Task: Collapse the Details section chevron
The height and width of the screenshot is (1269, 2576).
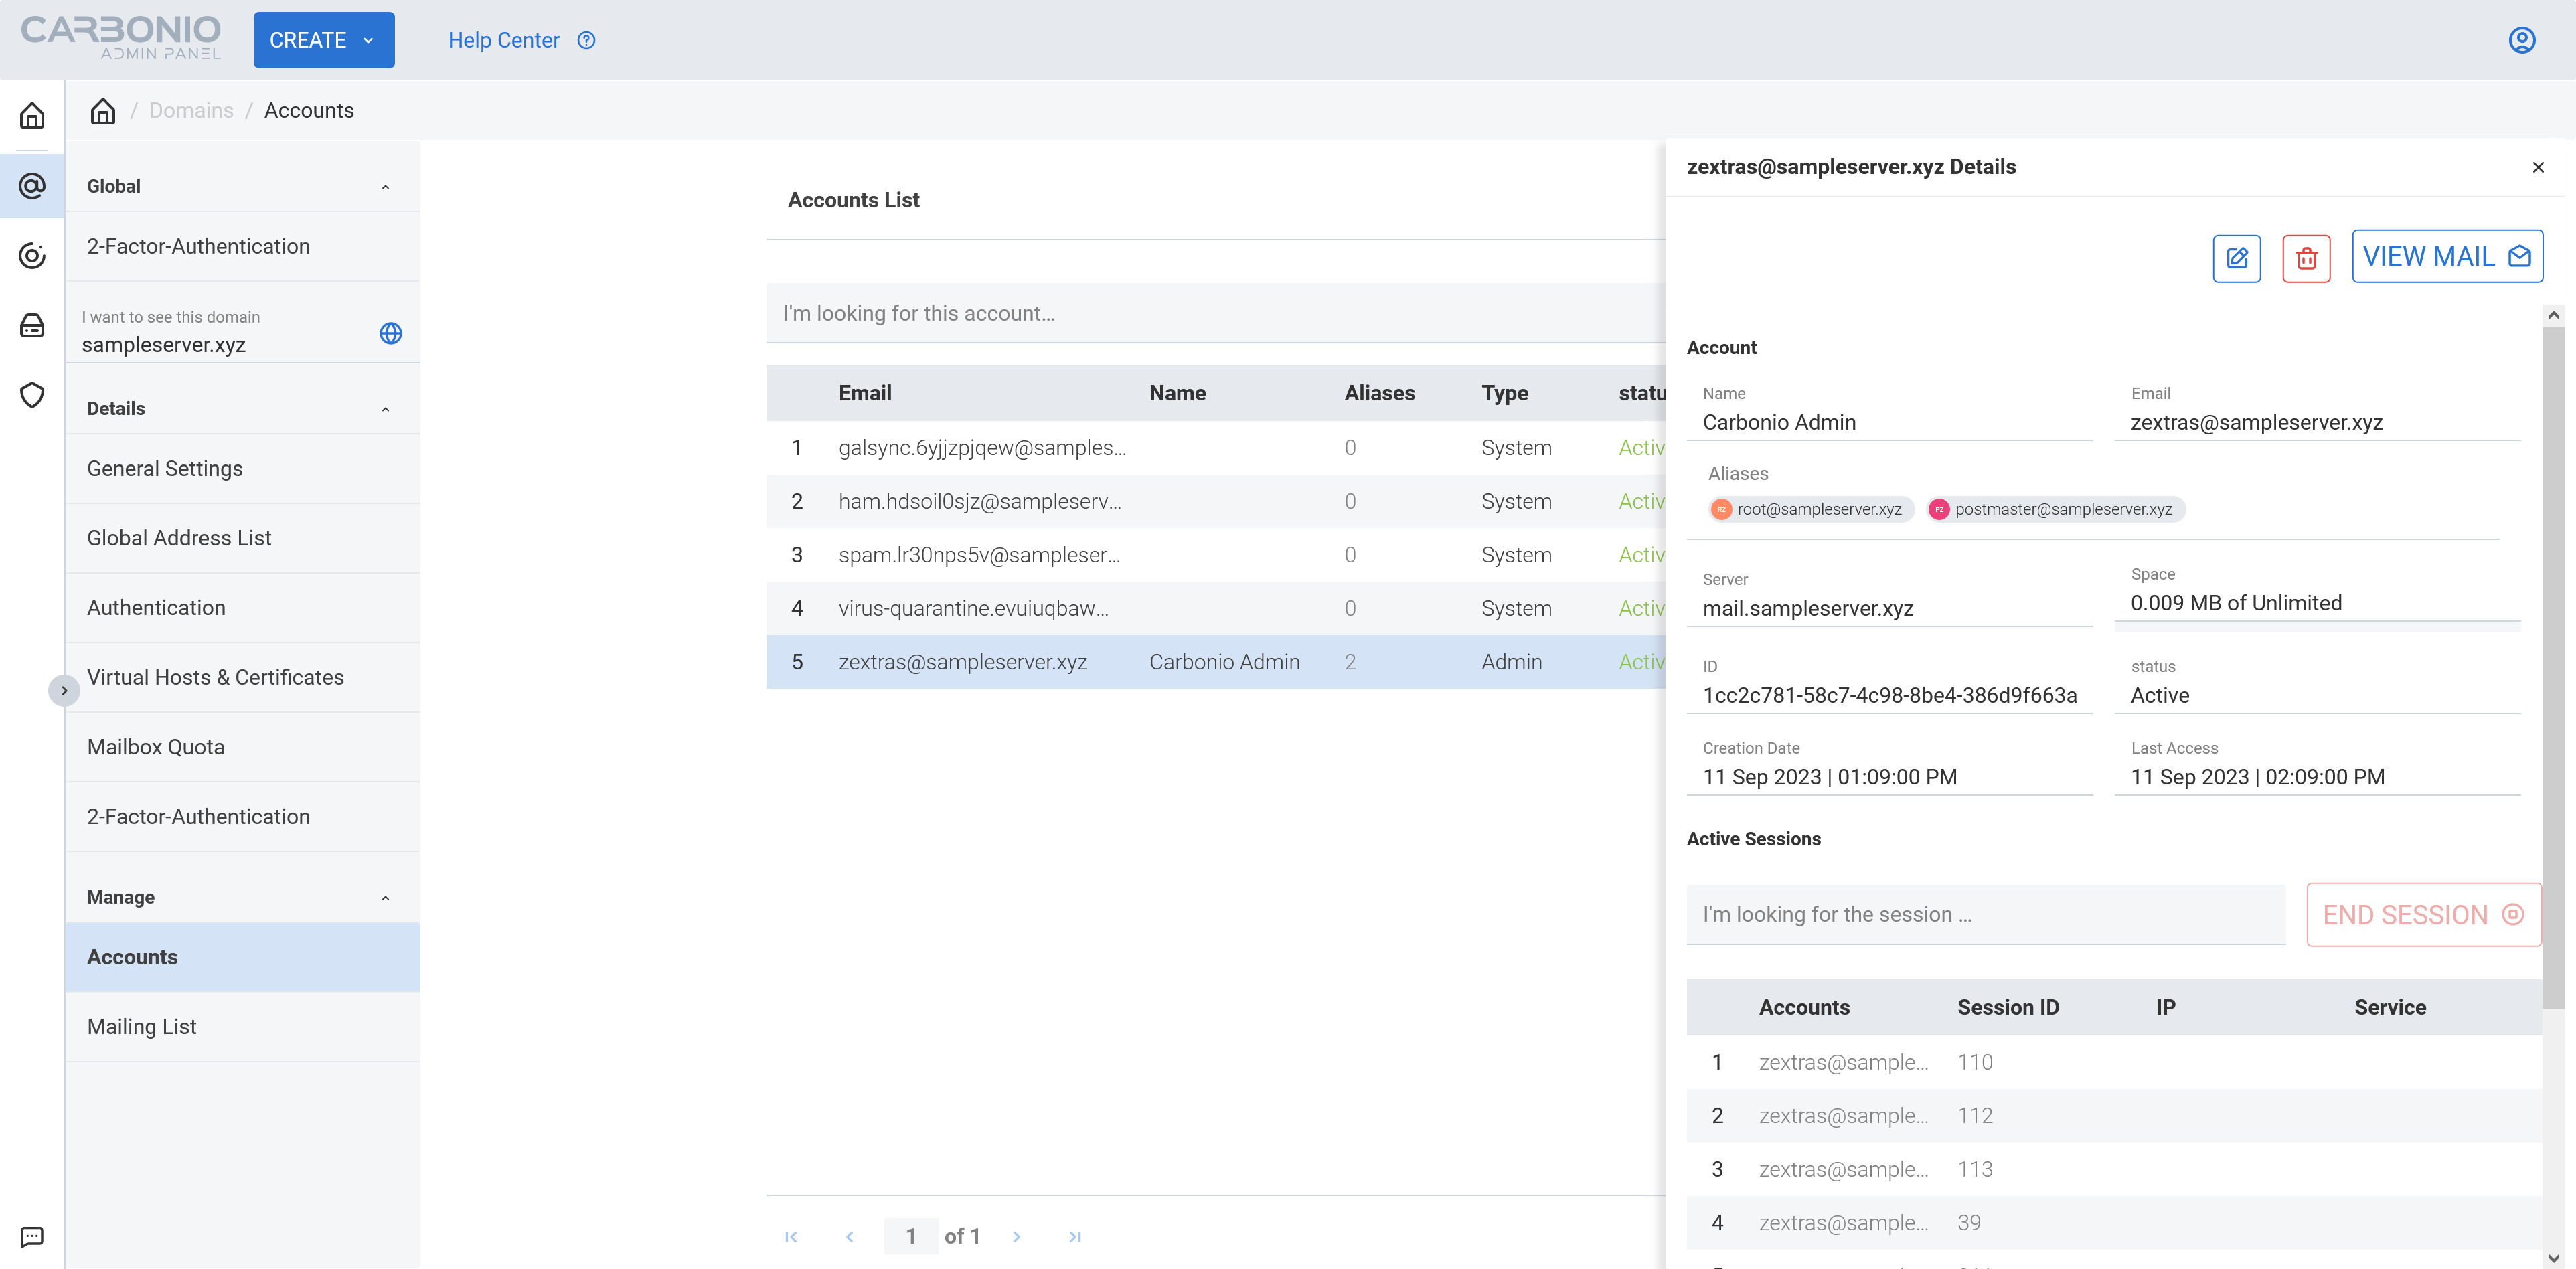Action: [385, 409]
